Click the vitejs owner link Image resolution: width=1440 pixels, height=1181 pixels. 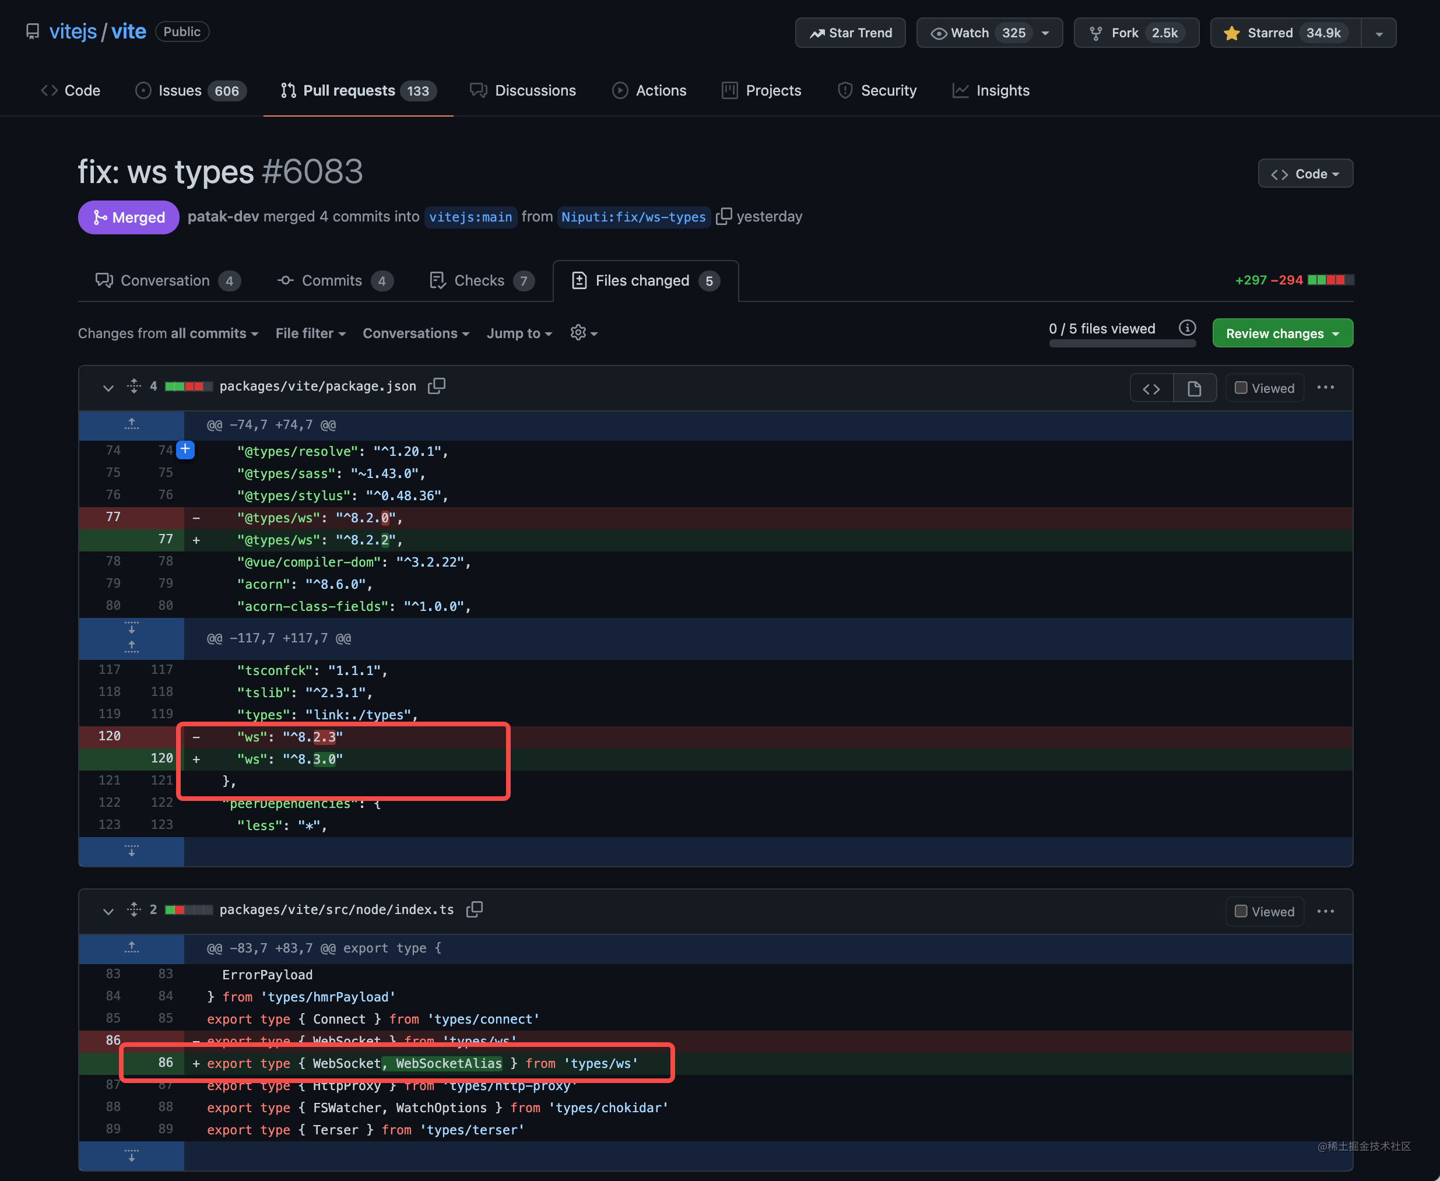coord(73,31)
